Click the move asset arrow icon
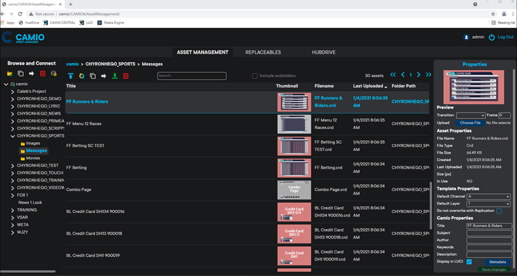The height and width of the screenshot is (276, 517). [x=104, y=76]
